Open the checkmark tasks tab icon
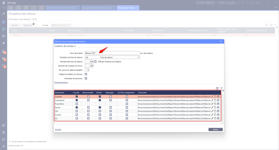The height and width of the screenshot is (150, 279). [34, 8]
